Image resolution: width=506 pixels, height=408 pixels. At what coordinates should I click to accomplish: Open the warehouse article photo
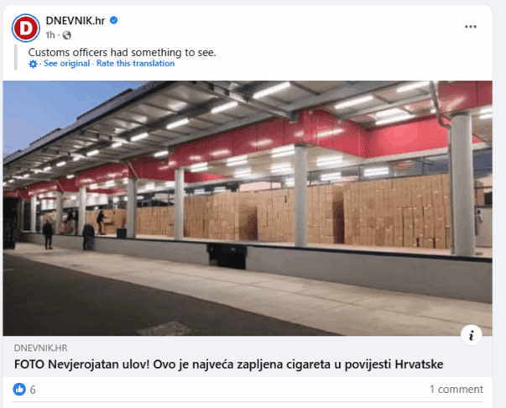[248, 208]
